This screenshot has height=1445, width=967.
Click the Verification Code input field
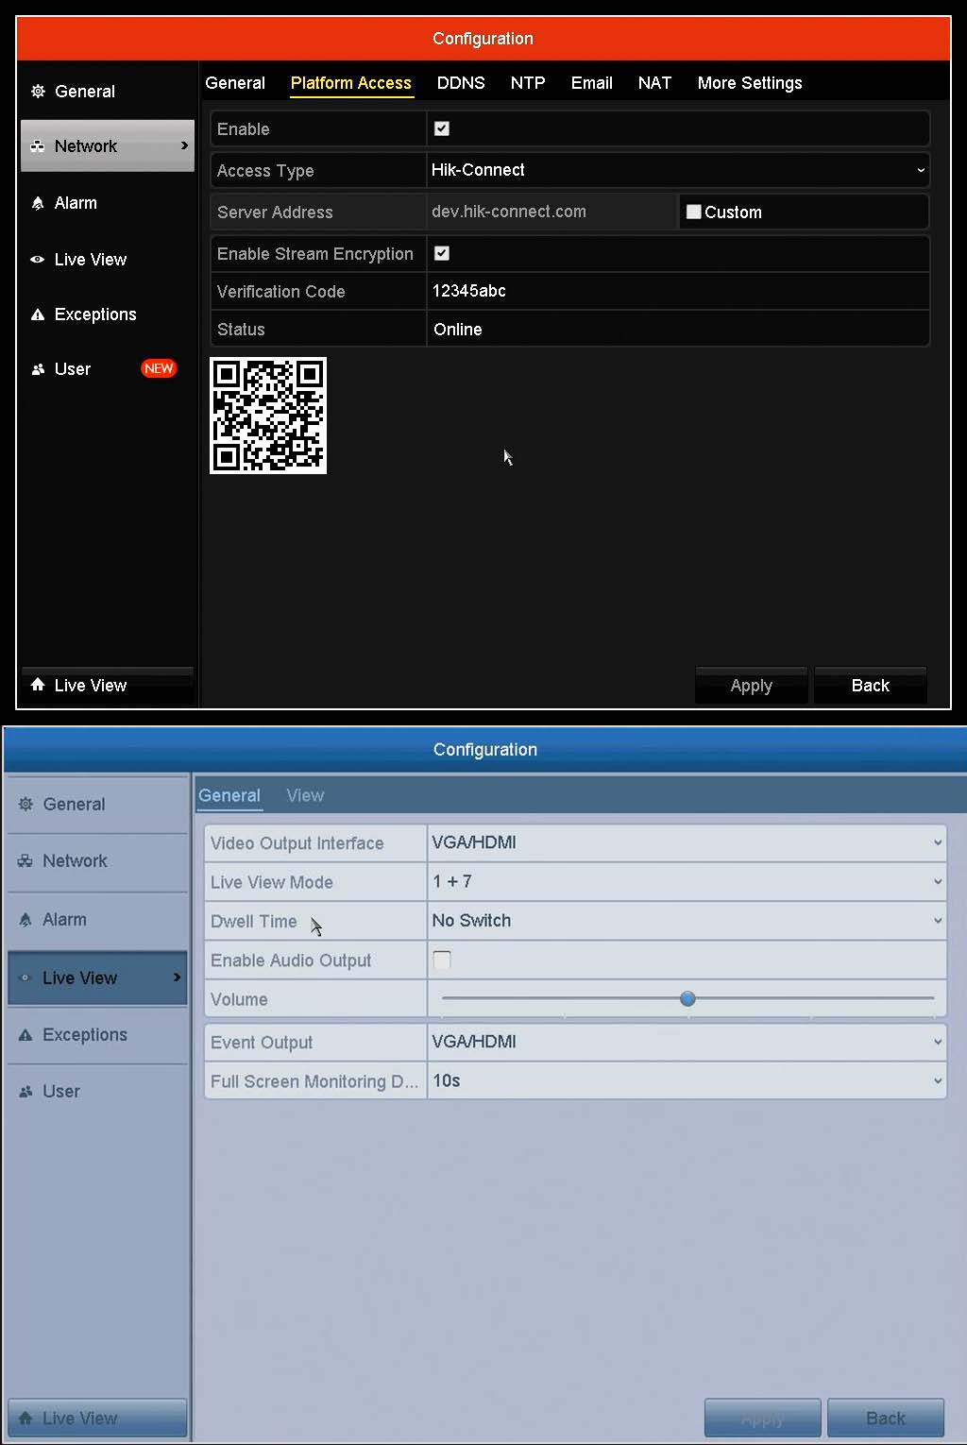pos(678,291)
